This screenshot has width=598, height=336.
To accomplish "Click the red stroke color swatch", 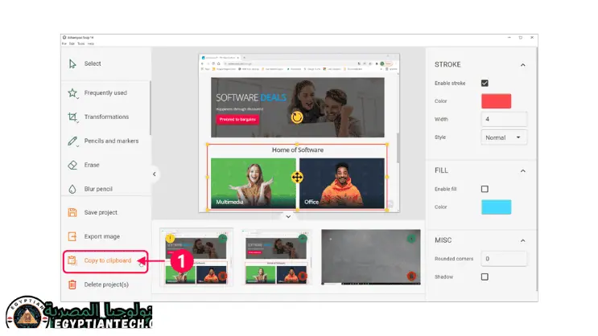I will [496, 101].
